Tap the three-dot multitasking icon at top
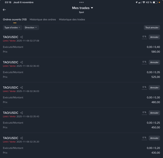The height and width of the screenshot is (158, 163). (x=81, y=2)
